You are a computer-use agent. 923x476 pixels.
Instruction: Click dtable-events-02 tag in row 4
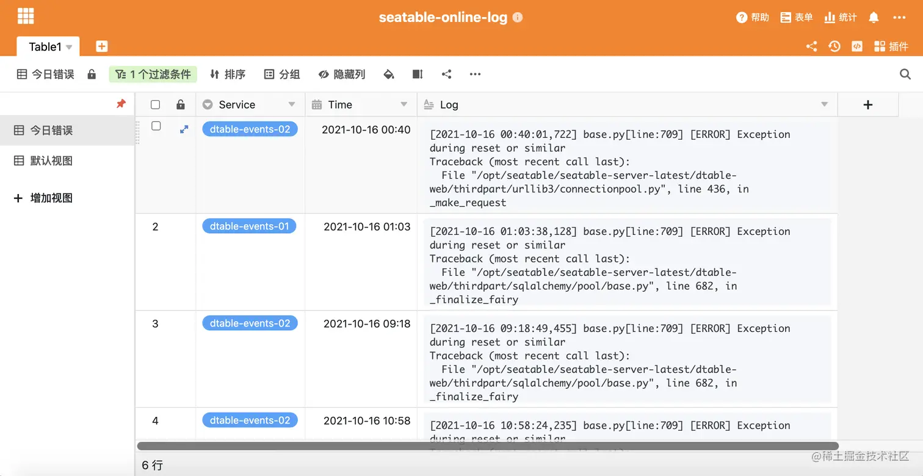tap(250, 420)
